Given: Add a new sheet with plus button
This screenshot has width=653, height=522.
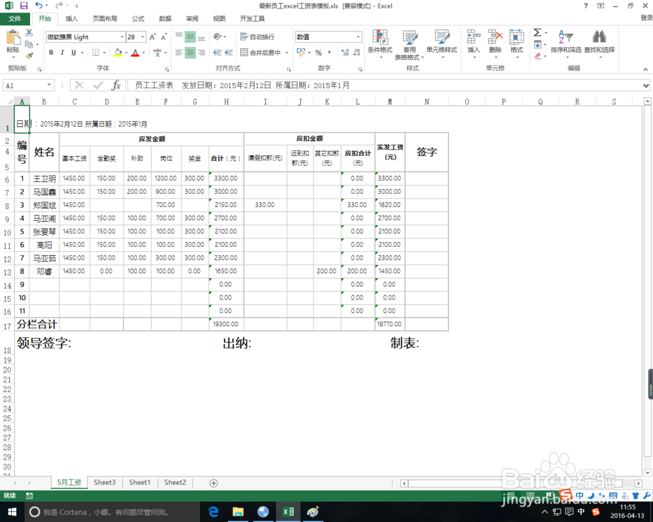Looking at the screenshot, I should click(x=214, y=483).
